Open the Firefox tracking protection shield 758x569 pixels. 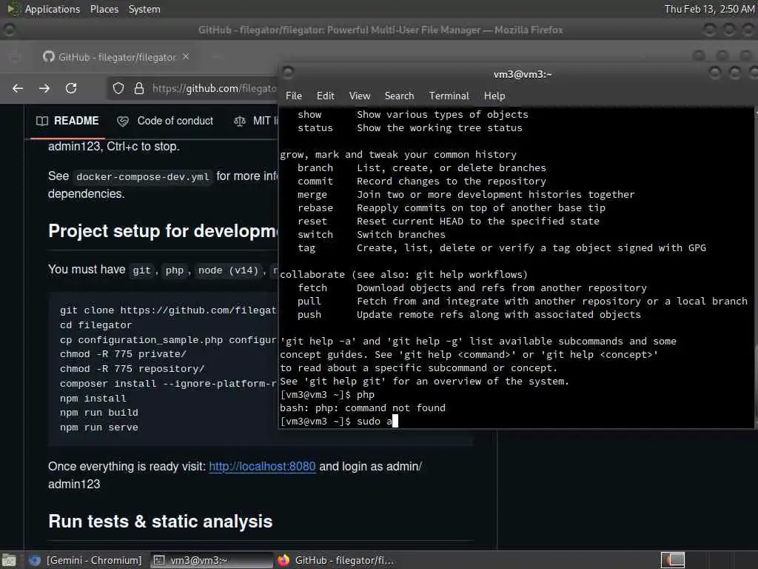click(x=118, y=88)
